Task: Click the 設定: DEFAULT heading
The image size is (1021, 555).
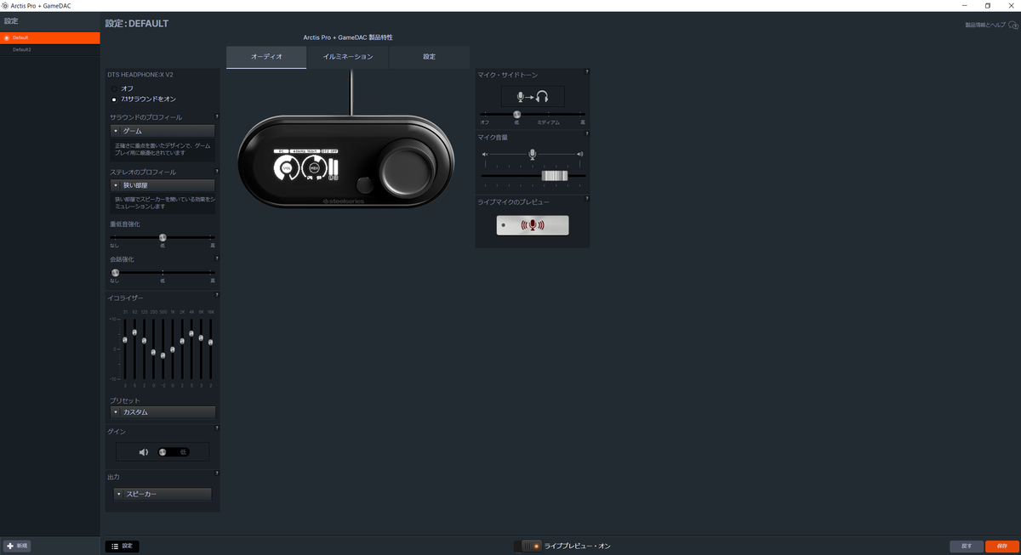Action: pos(137,23)
